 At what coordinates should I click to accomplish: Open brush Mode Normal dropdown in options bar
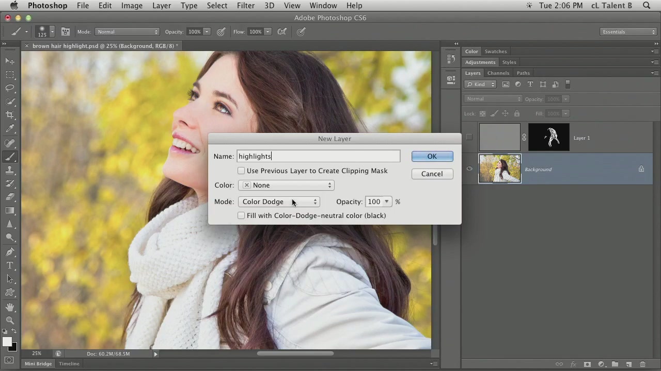(127, 32)
